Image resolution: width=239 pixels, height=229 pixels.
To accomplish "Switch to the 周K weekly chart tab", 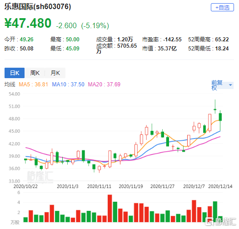I will pos(35,73).
